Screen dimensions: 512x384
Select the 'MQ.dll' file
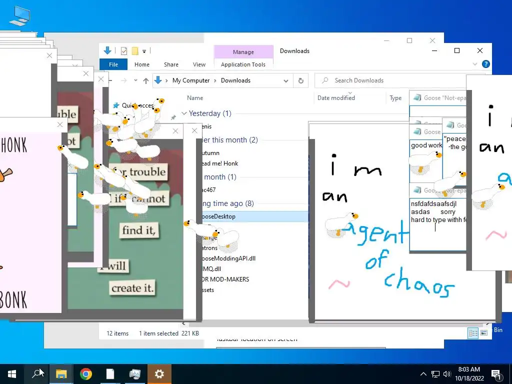[211, 268]
